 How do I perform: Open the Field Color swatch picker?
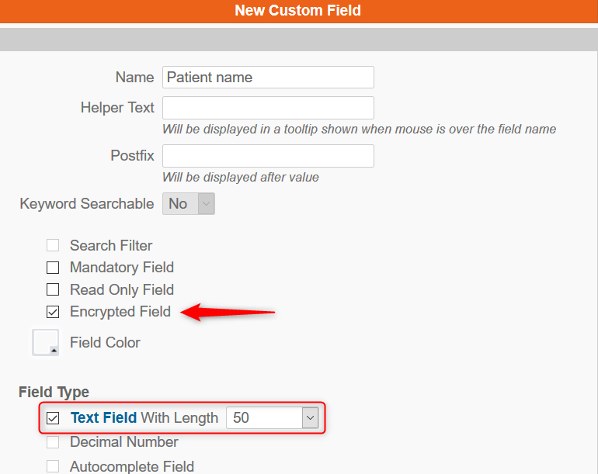[x=45, y=343]
